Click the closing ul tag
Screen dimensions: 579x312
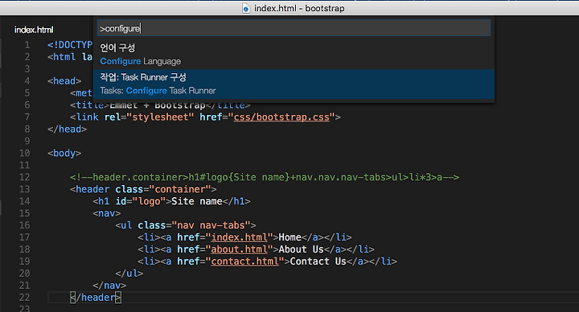pyautogui.click(x=129, y=273)
